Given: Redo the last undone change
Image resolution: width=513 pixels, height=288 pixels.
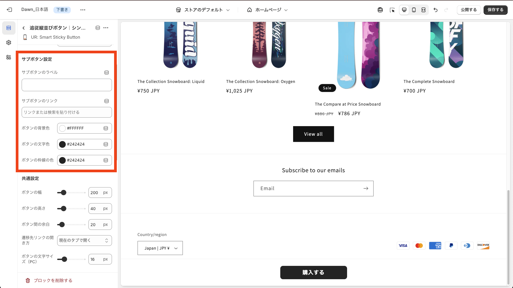Looking at the screenshot, I should click(x=446, y=10).
